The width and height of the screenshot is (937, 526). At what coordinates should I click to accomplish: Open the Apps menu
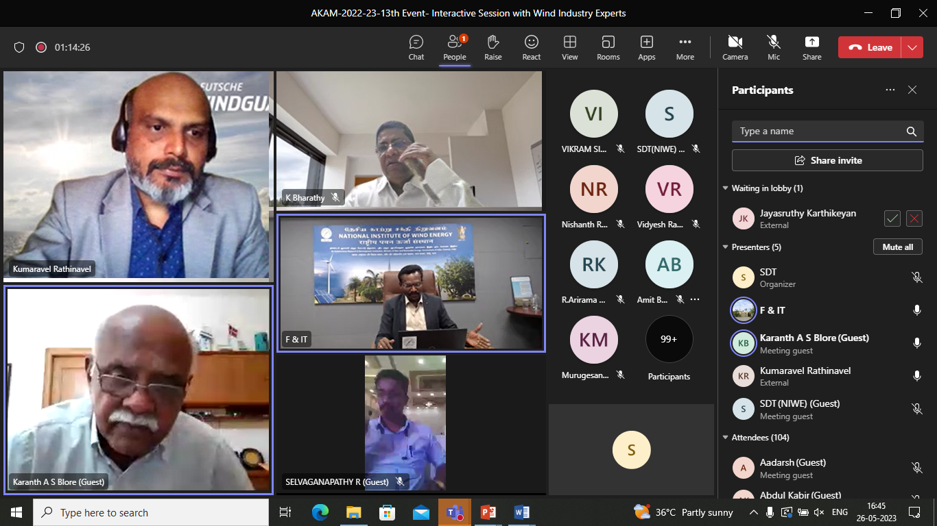[646, 48]
